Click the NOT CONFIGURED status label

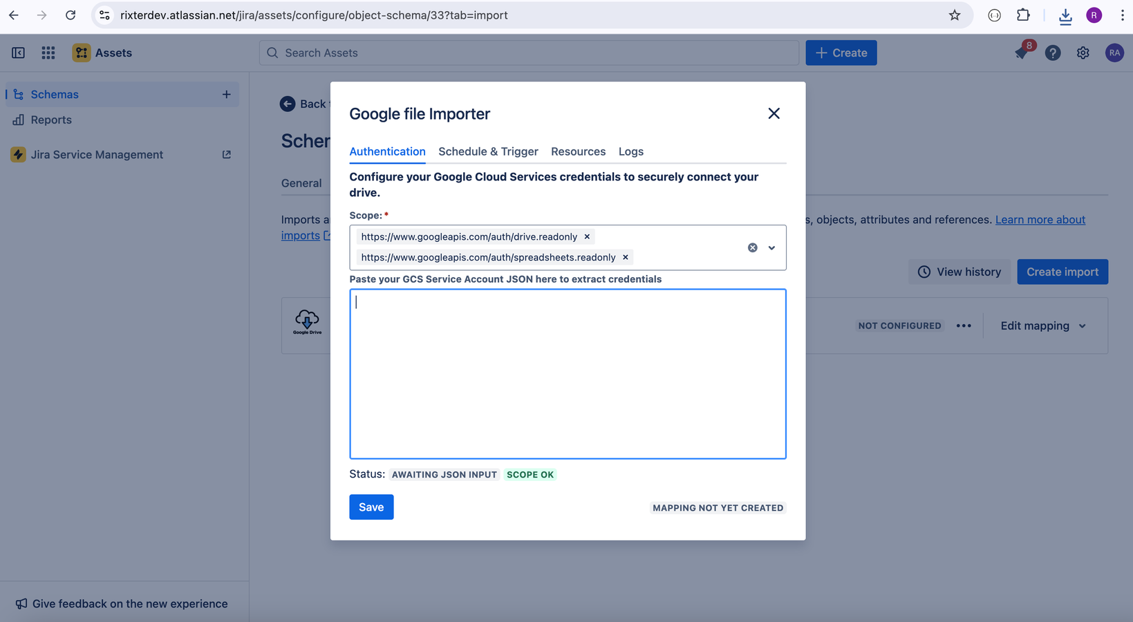click(x=899, y=326)
